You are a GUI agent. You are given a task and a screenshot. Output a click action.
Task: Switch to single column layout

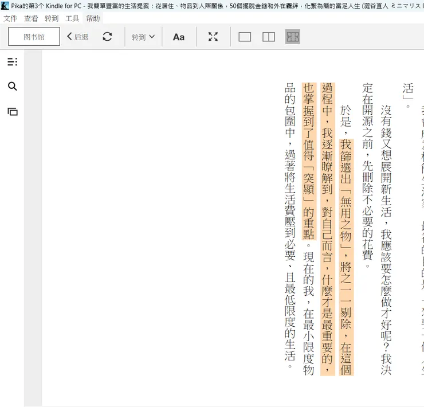(x=245, y=37)
